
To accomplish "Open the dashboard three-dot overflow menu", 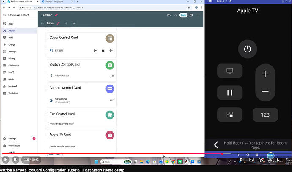I will (x=198, y=15).
